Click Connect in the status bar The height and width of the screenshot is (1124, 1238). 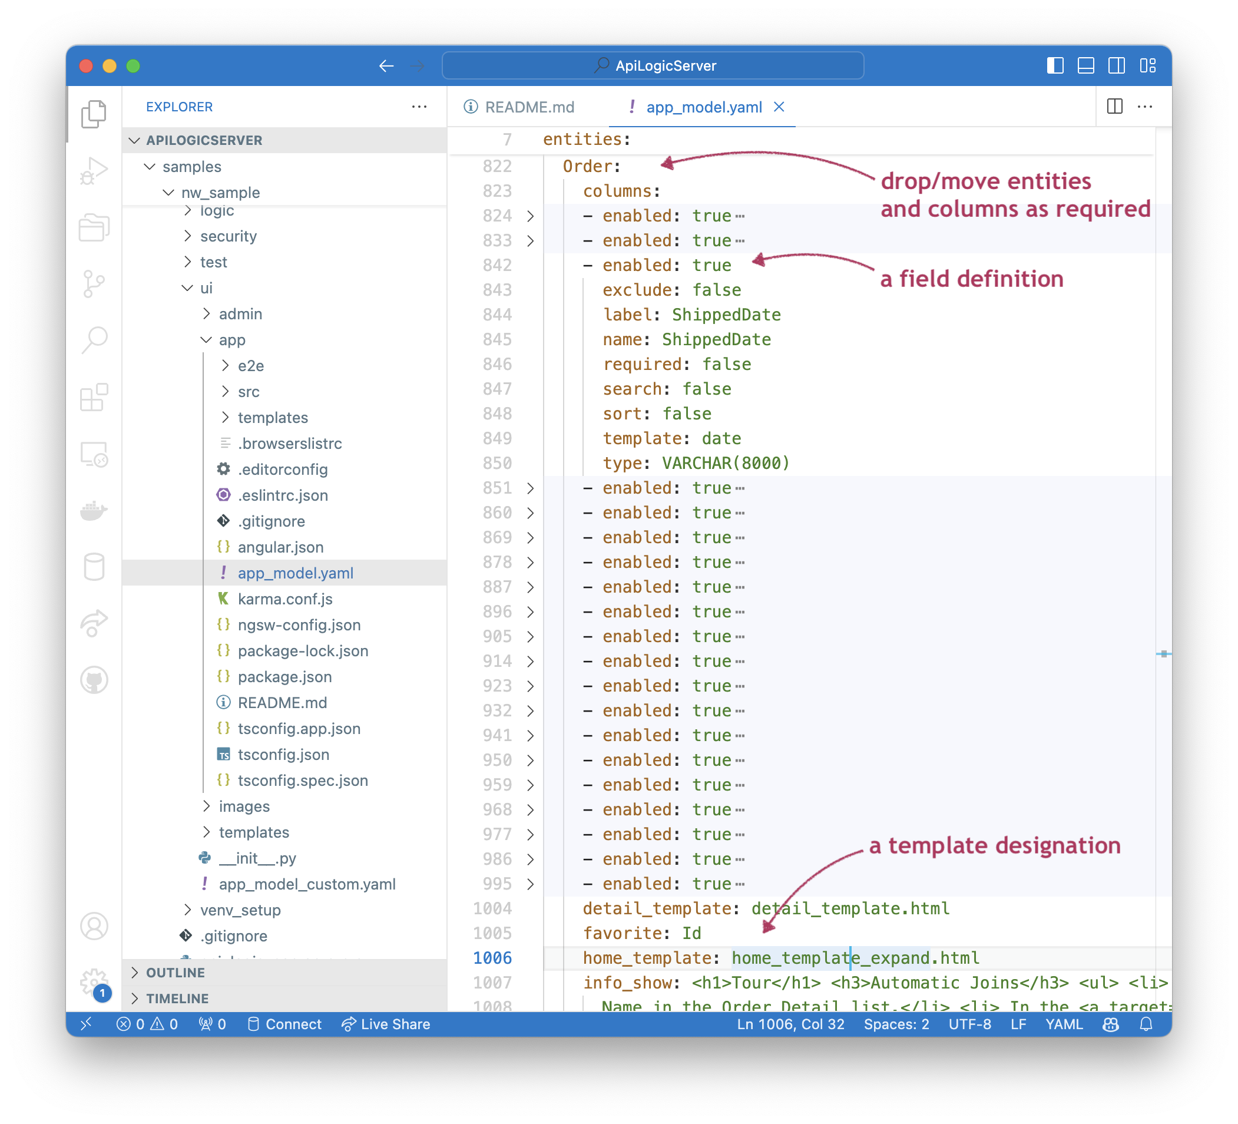point(284,1024)
